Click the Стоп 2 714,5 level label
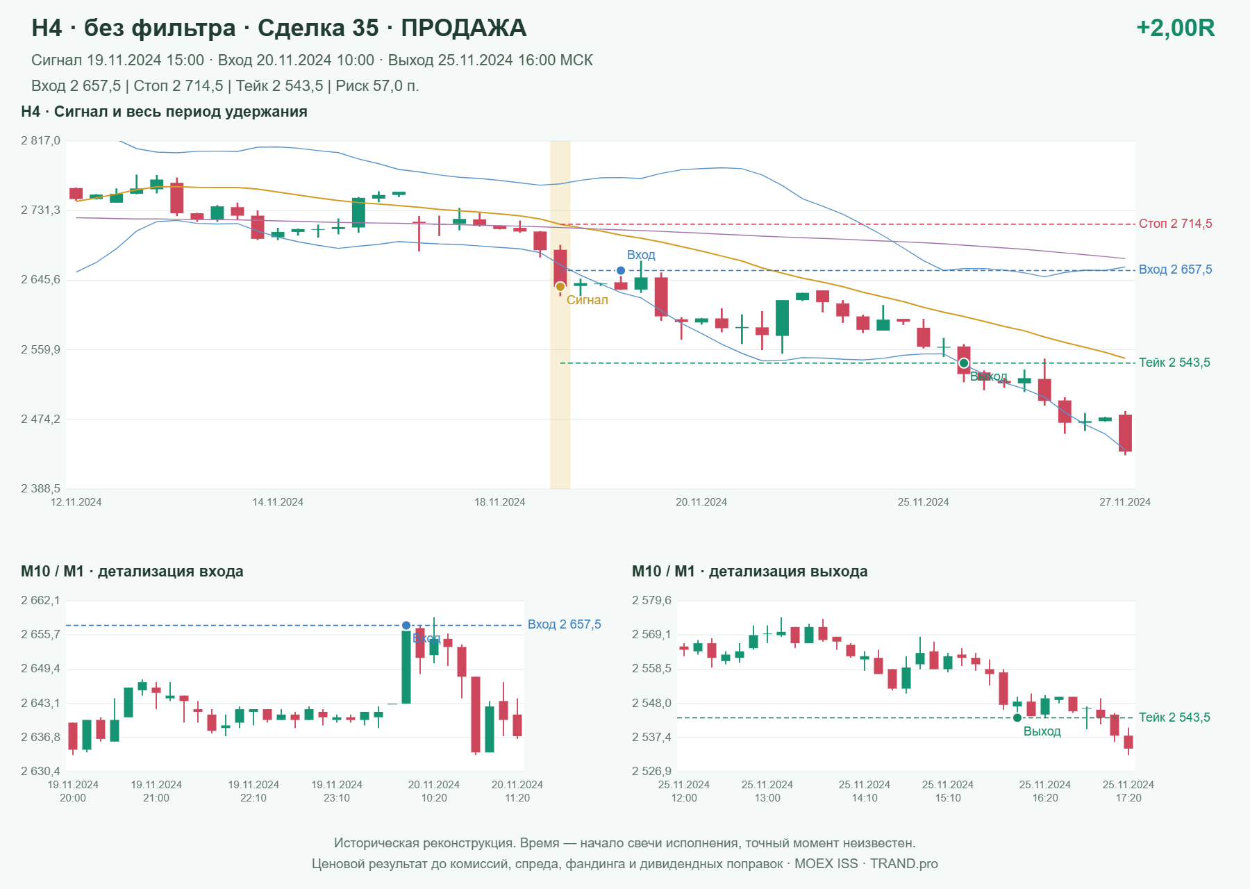Screen dimensions: 1250x889 click(x=1175, y=224)
